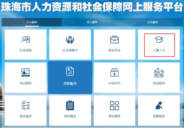The image size is (184, 128).
Task: Click the 考试鉴定 label text
Action: (26, 116)
